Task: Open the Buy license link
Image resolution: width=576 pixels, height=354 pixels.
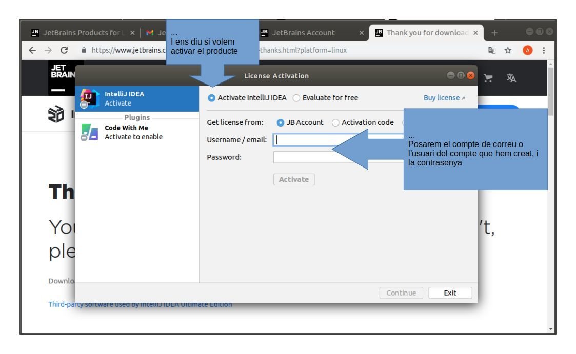Action: (x=444, y=98)
